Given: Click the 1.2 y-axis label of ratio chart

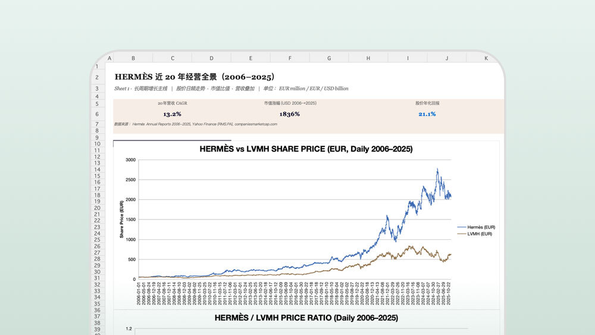Looking at the screenshot, I should pyautogui.click(x=129, y=329).
